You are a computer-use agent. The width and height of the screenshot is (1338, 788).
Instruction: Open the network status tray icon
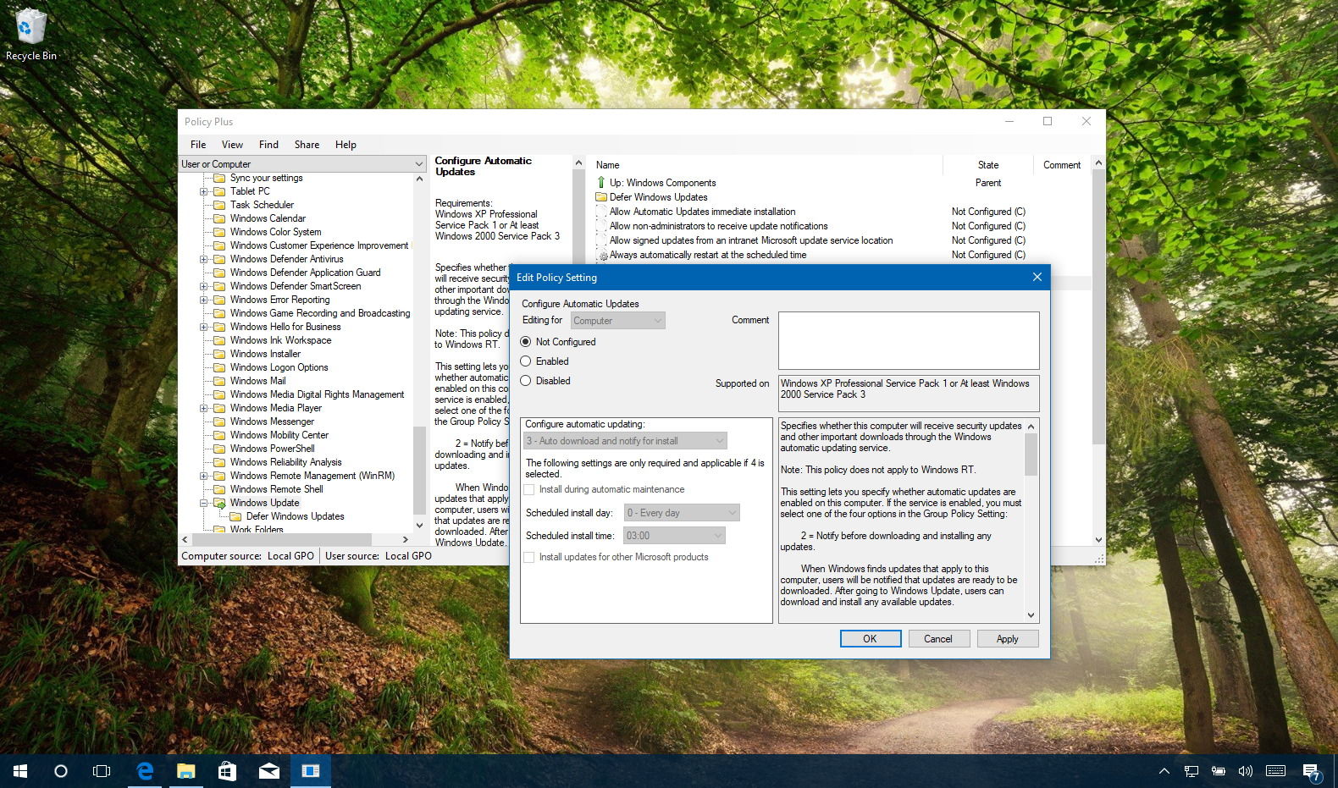[x=1191, y=771]
